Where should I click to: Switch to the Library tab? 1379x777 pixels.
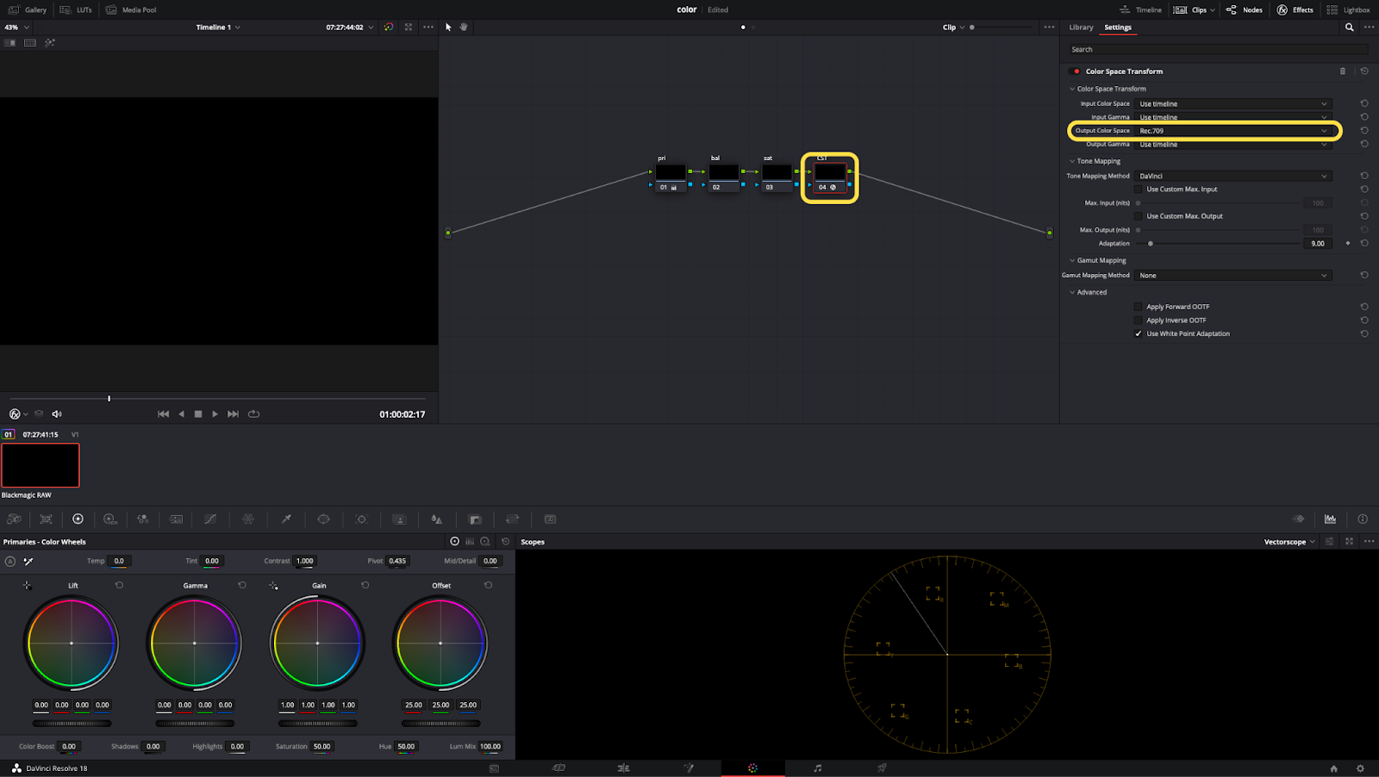(x=1081, y=28)
